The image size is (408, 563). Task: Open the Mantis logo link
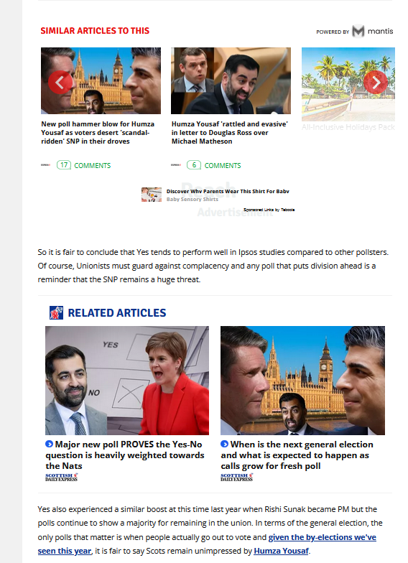(x=372, y=32)
